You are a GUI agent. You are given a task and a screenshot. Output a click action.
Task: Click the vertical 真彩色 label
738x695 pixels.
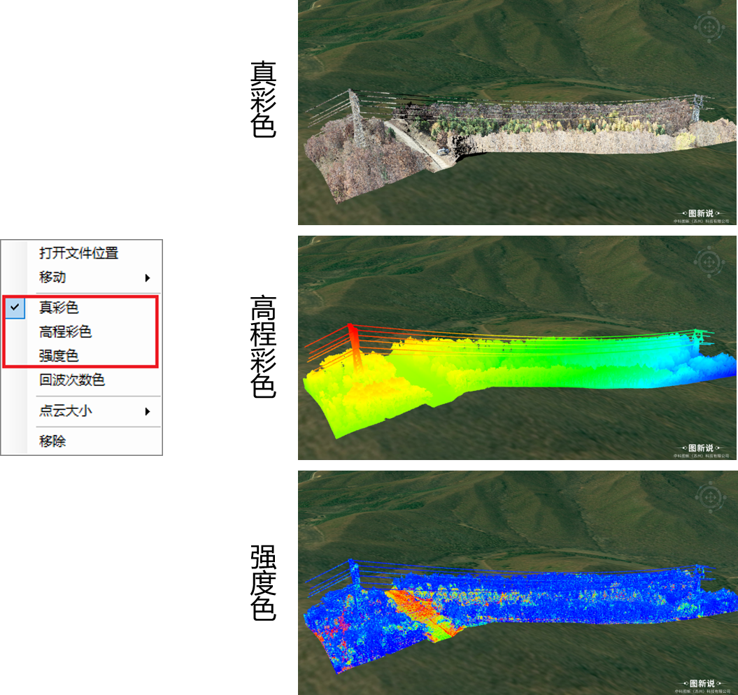pyautogui.click(x=263, y=99)
